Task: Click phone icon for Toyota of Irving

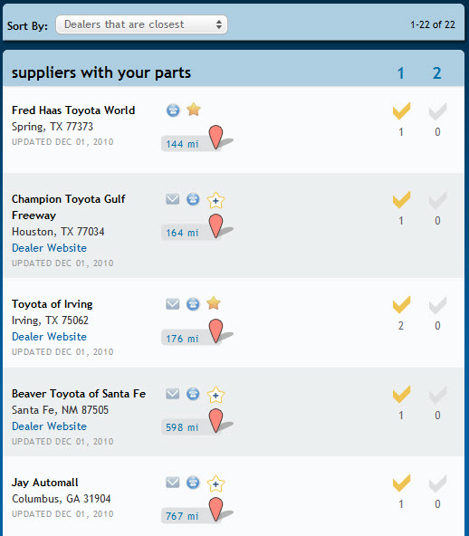Action: [193, 304]
